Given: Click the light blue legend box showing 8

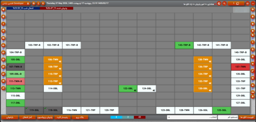Looking at the screenshot, I should (x=116, y=117).
